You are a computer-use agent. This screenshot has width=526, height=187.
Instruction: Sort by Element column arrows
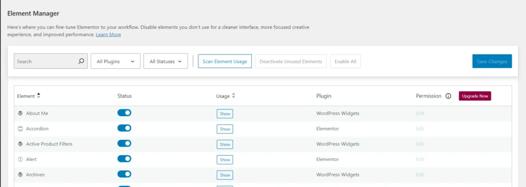[39, 96]
